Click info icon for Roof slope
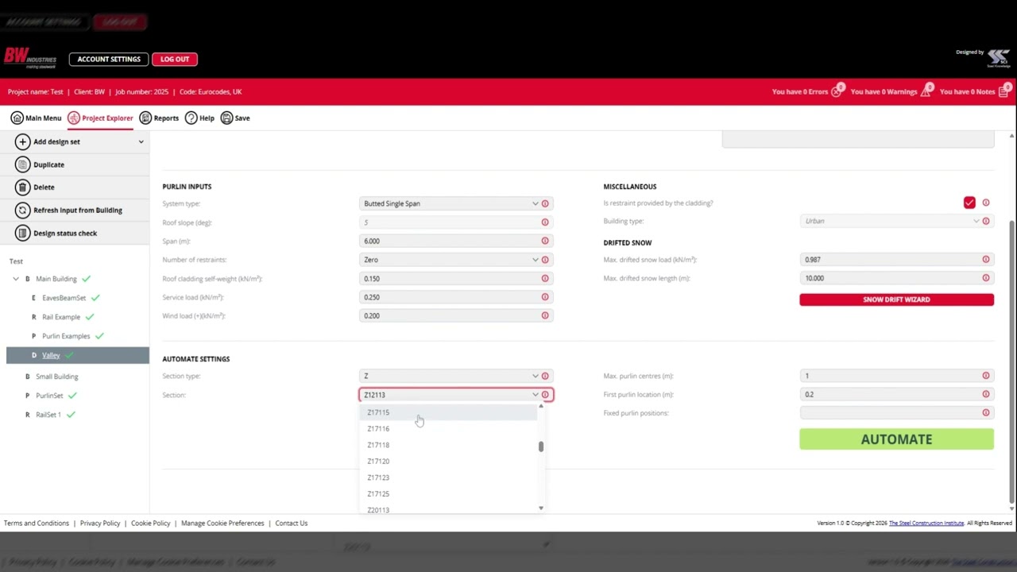 [x=545, y=222]
